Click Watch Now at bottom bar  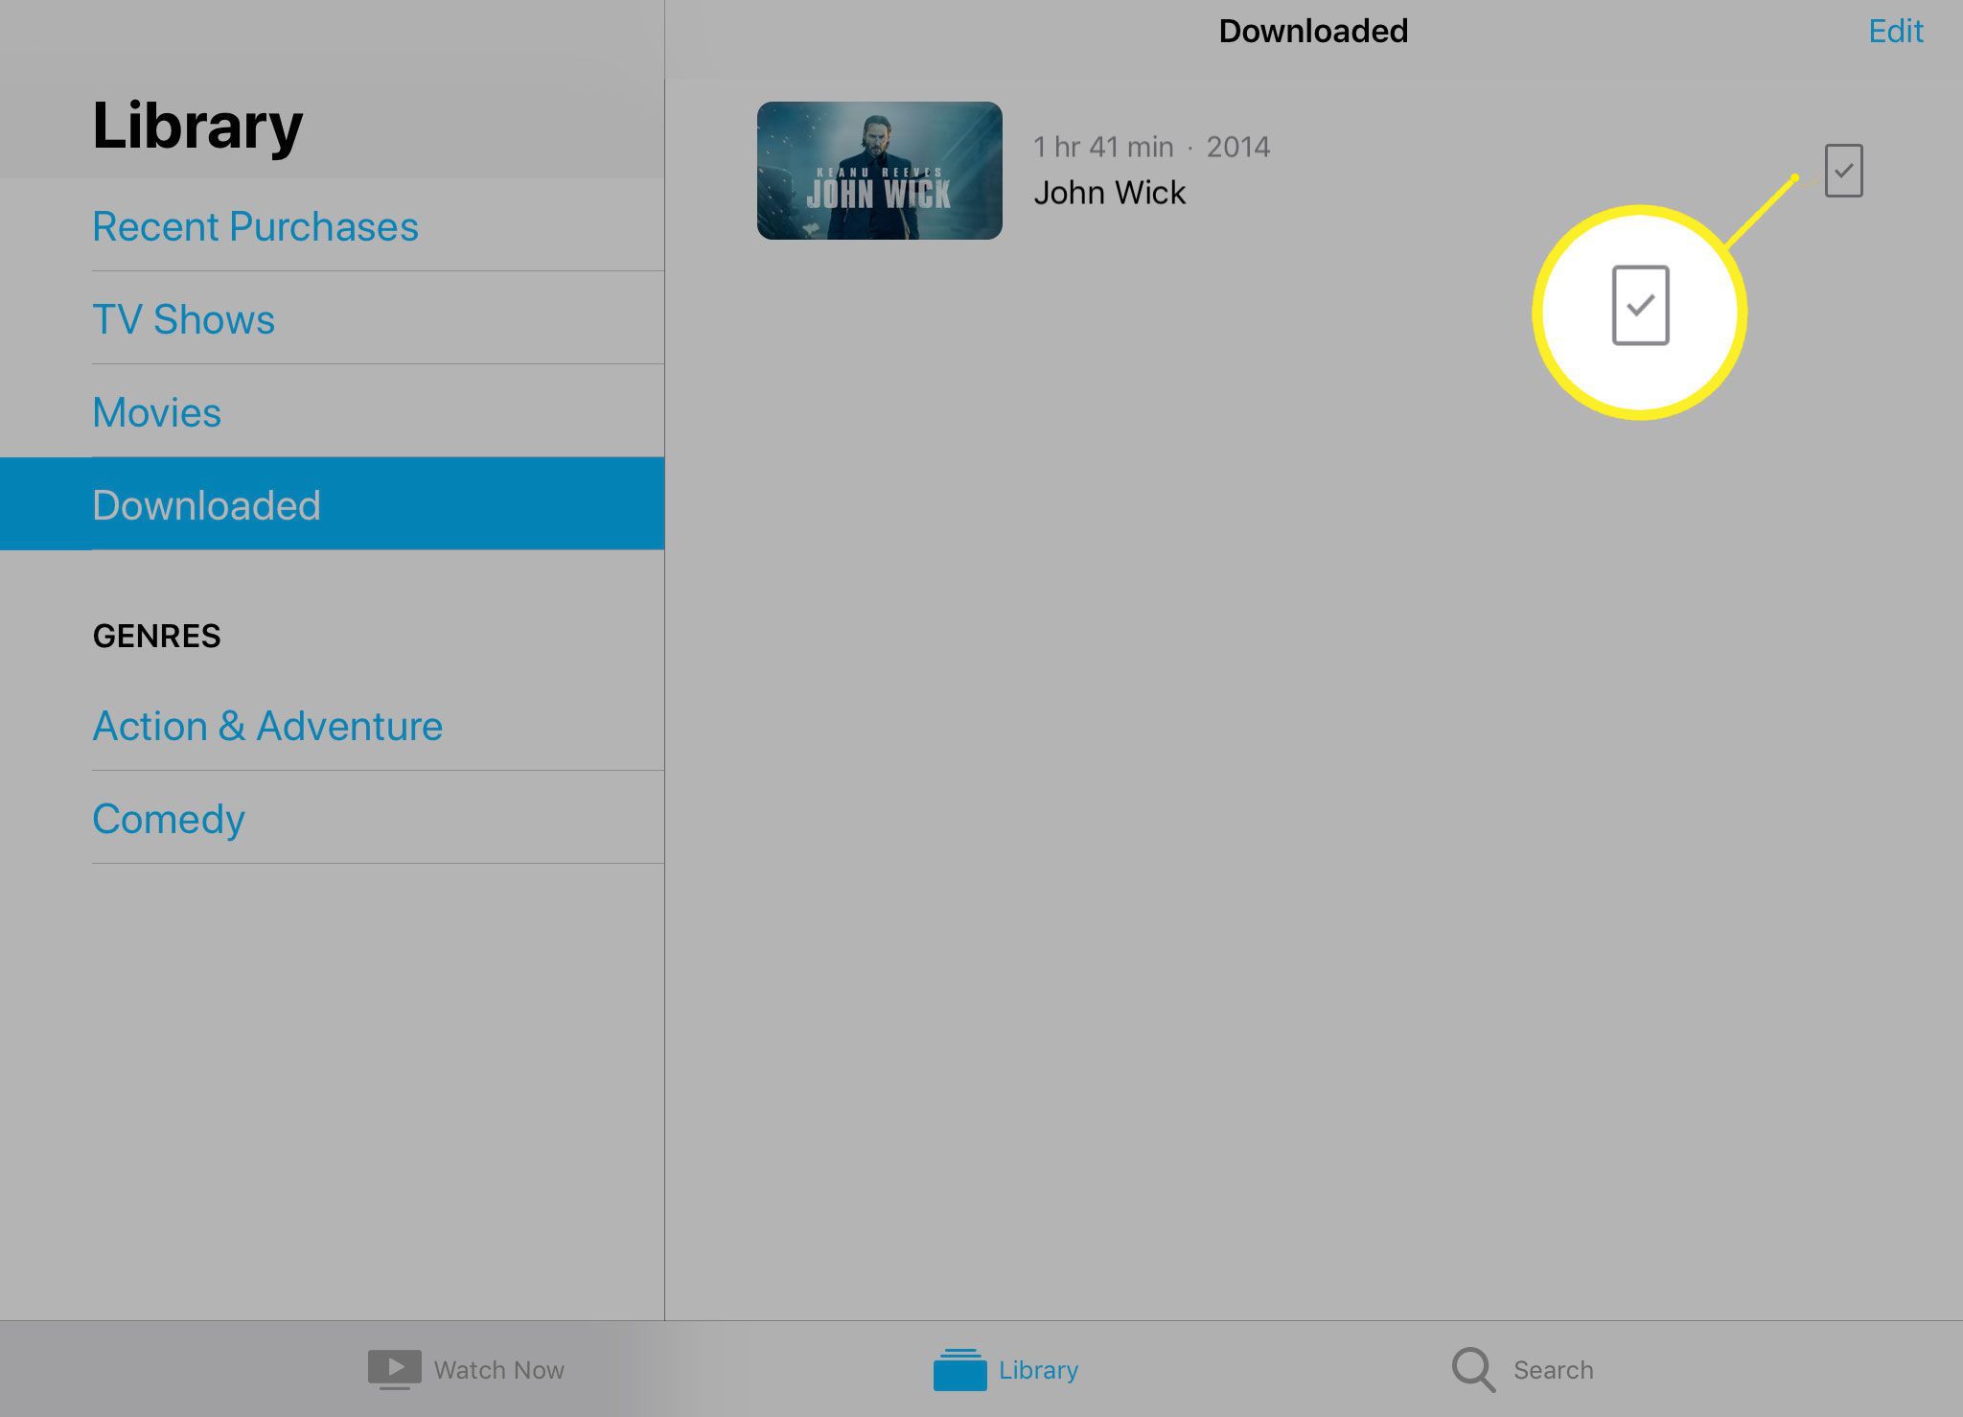click(467, 1368)
